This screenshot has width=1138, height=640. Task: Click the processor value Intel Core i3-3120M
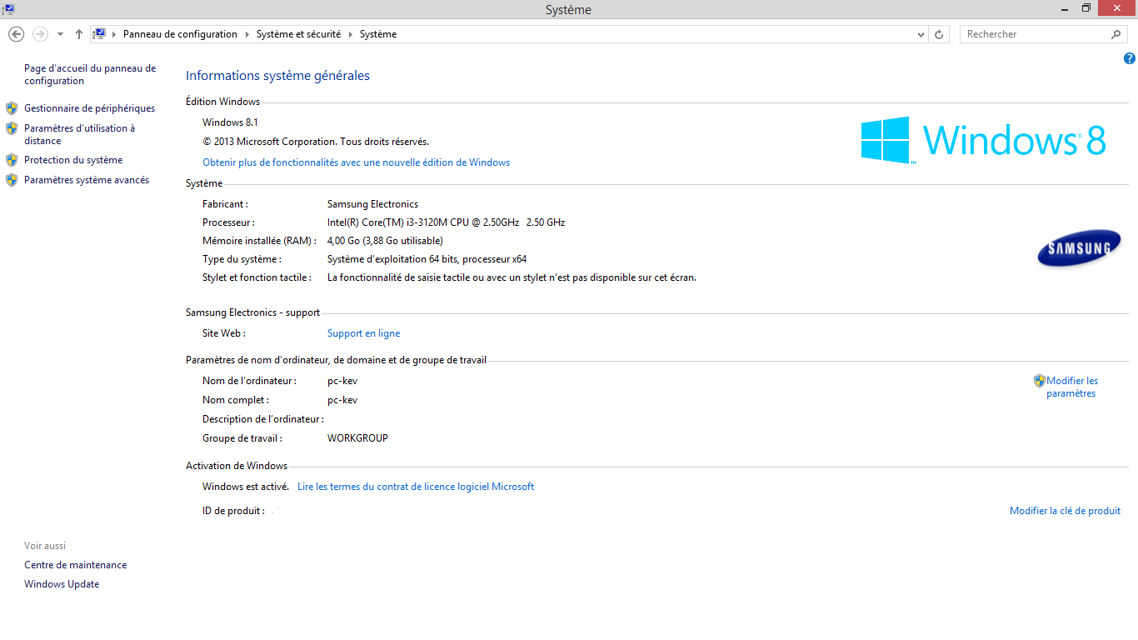446,222
